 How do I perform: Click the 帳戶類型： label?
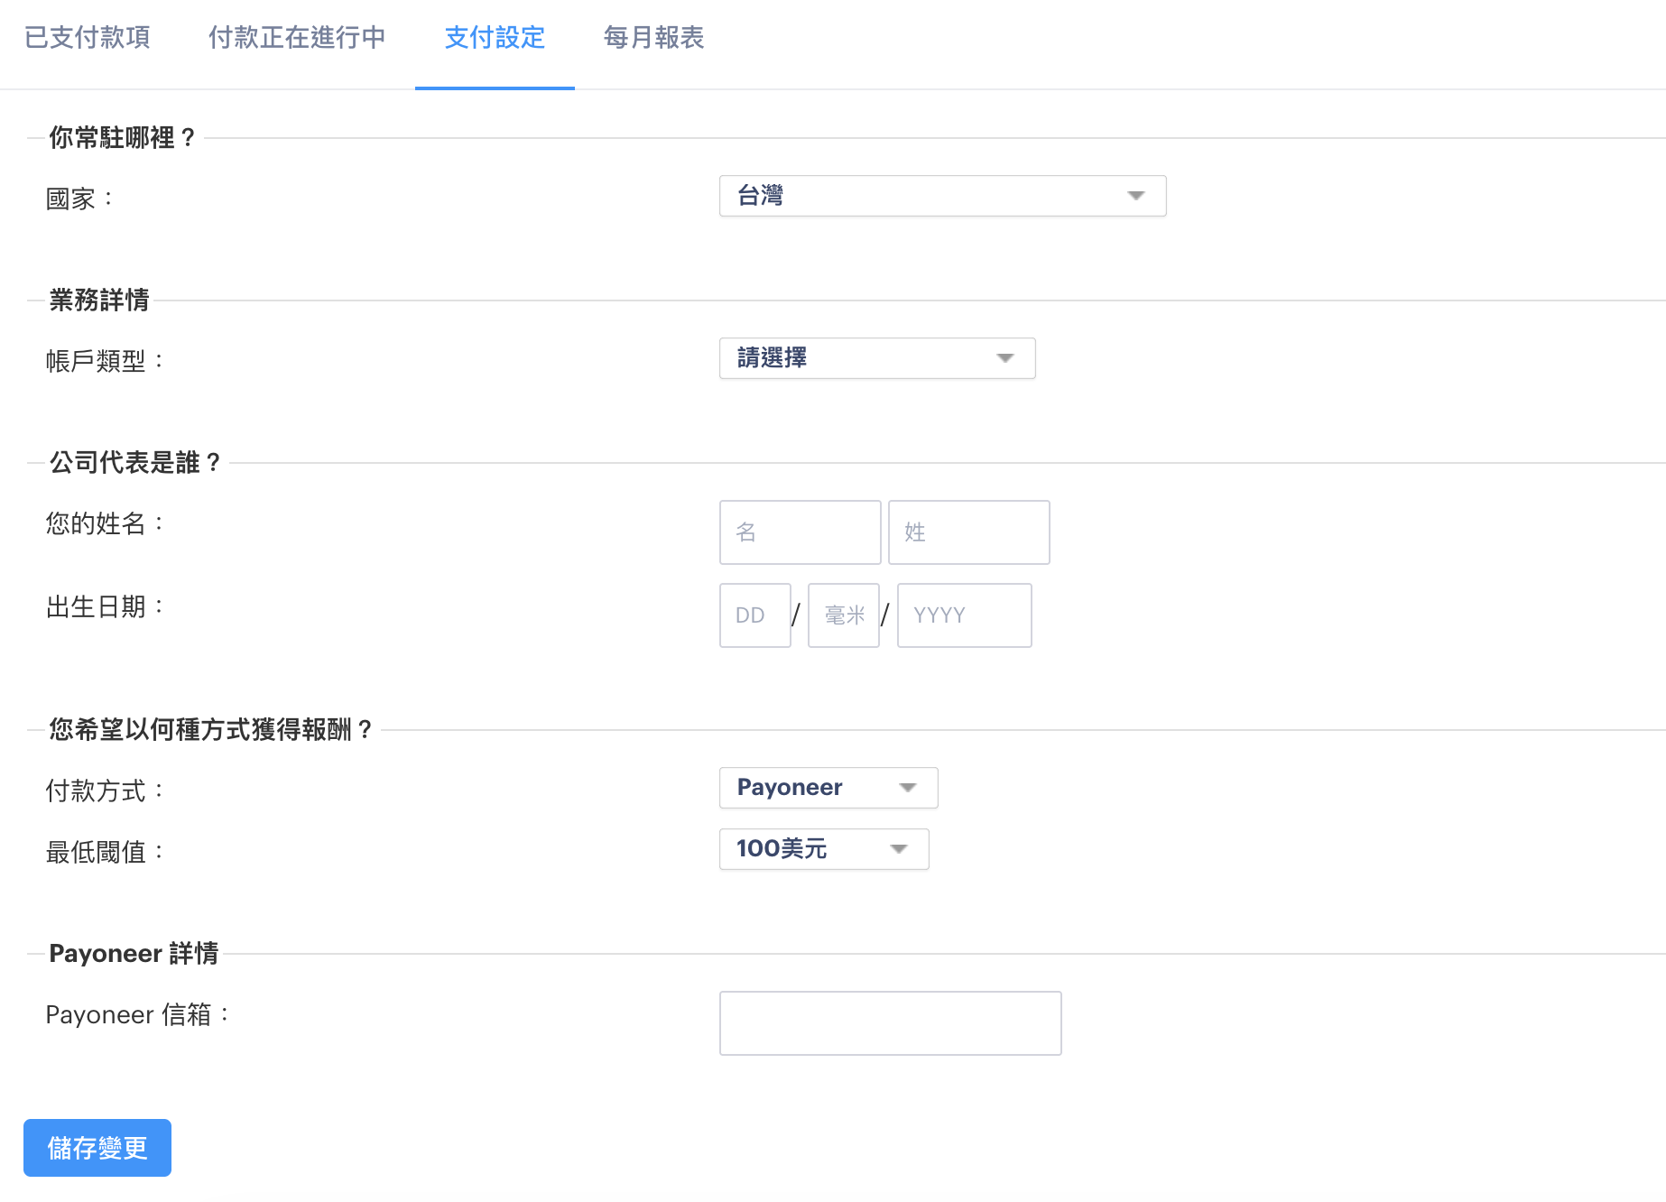coord(105,361)
